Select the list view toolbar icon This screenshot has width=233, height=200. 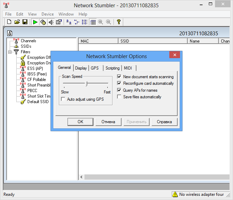84,22
